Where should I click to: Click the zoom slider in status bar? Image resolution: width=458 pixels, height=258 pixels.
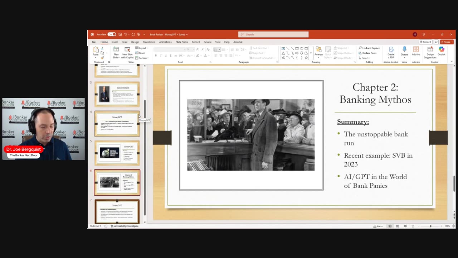coord(430,226)
